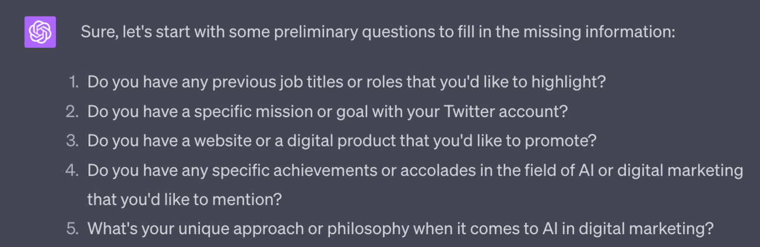760x247 pixels.
Task: Click list number 1 marker
Action: 73,82
